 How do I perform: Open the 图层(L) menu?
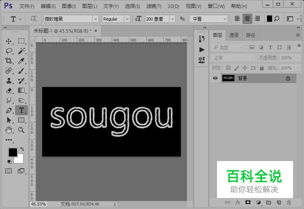(89, 6)
